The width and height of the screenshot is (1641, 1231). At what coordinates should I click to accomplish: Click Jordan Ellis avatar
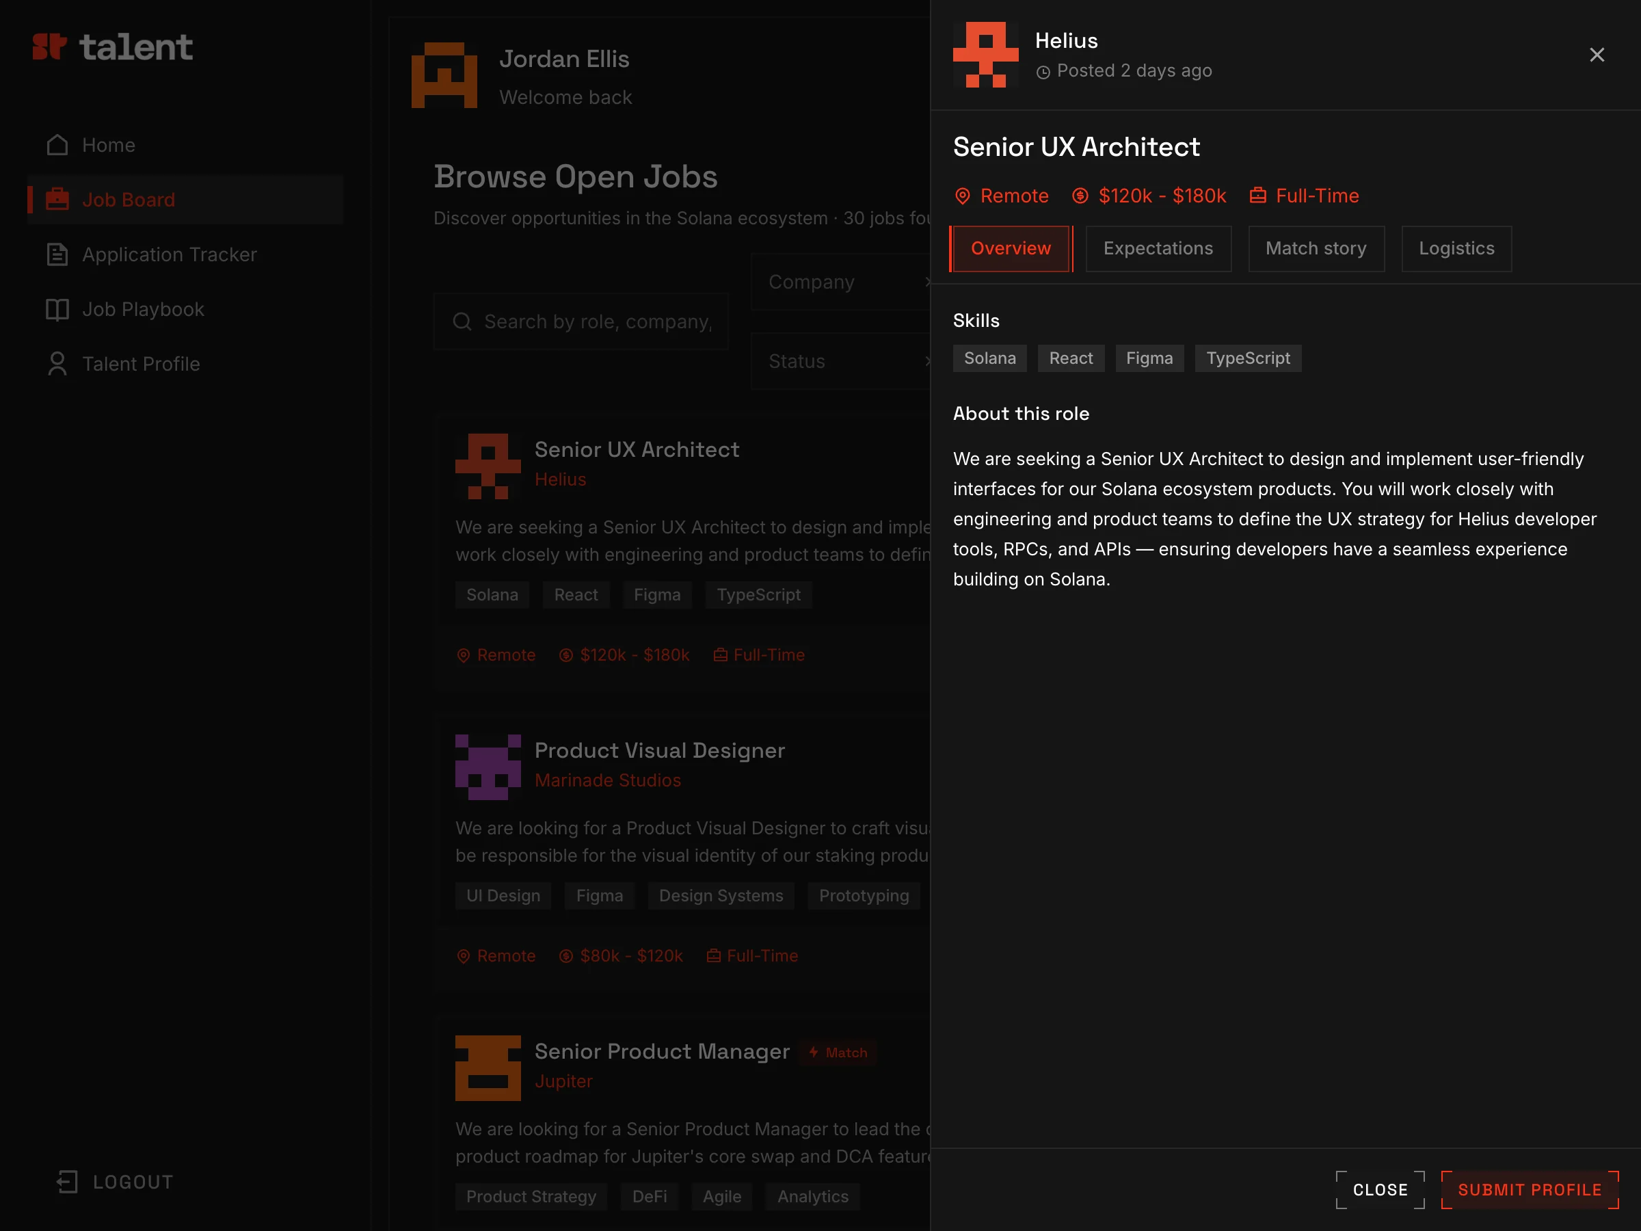444,76
